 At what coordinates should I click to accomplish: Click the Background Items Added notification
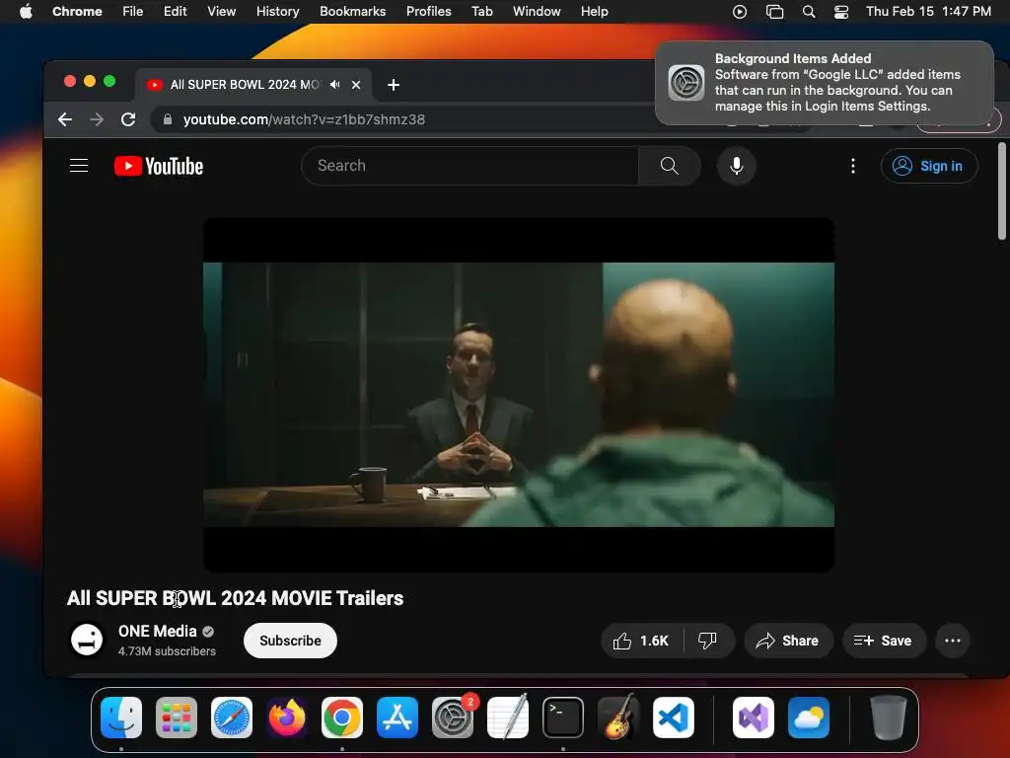click(x=825, y=83)
